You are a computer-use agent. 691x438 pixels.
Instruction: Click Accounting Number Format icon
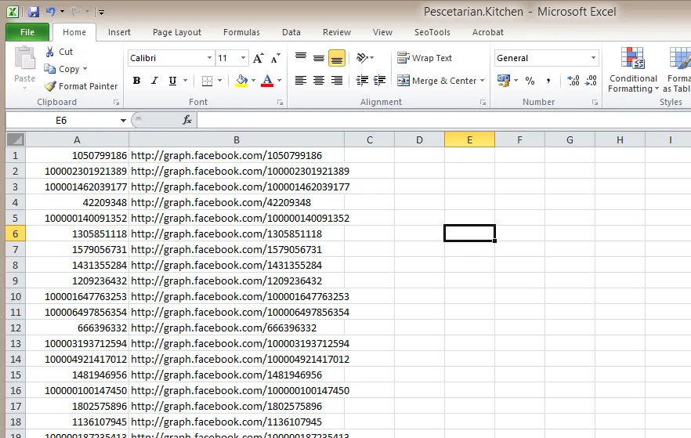point(503,81)
